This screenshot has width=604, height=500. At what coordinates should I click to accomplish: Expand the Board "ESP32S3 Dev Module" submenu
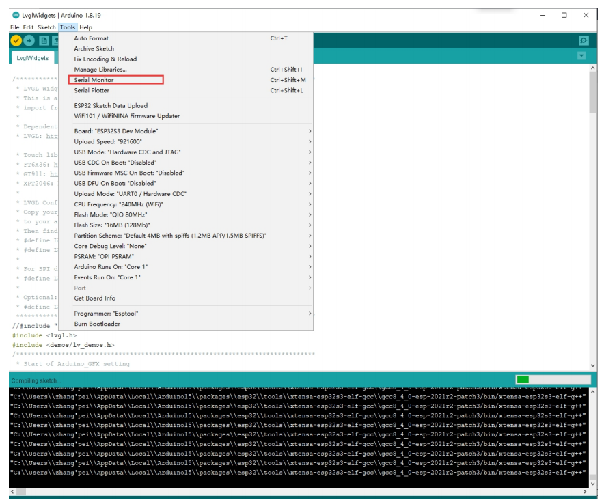point(191,131)
